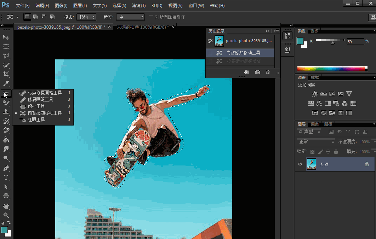376x239 pixels.
Task: Open the blend mode dropdown 正常
Action: click(315, 142)
